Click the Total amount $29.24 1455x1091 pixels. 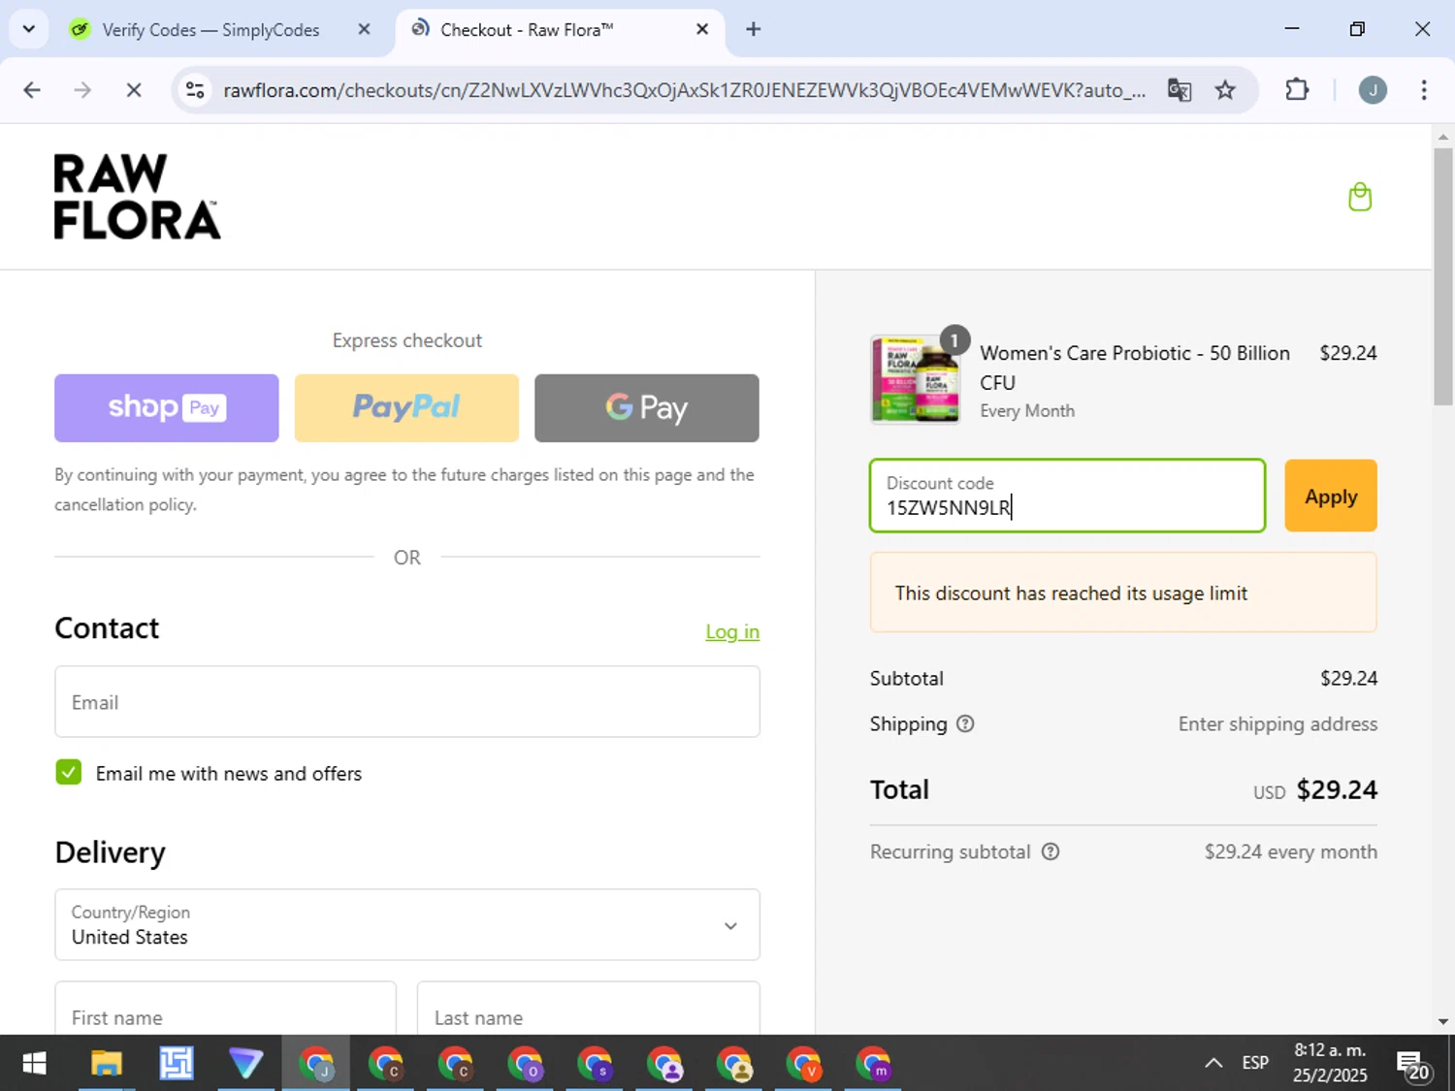coord(1337,789)
